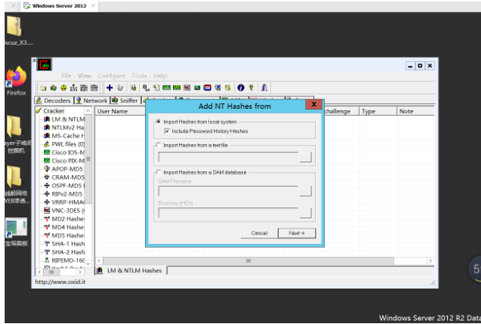Open the Tools menu
Screen dimensions: 481x324
point(139,76)
